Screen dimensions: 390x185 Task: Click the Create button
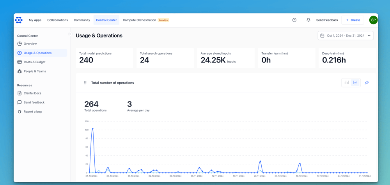(353, 20)
